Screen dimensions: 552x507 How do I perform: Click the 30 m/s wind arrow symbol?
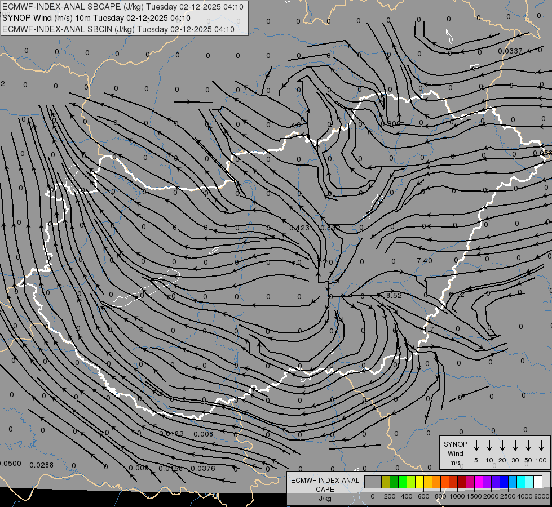515,445
